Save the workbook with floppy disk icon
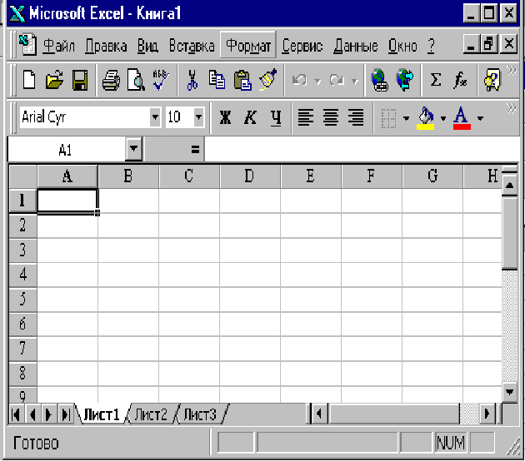 pyautogui.click(x=80, y=80)
